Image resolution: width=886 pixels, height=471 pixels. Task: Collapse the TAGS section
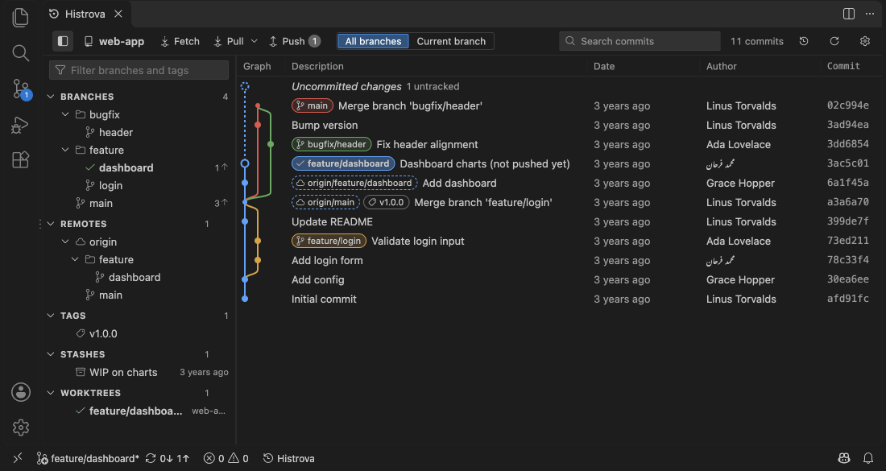click(x=139, y=316)
